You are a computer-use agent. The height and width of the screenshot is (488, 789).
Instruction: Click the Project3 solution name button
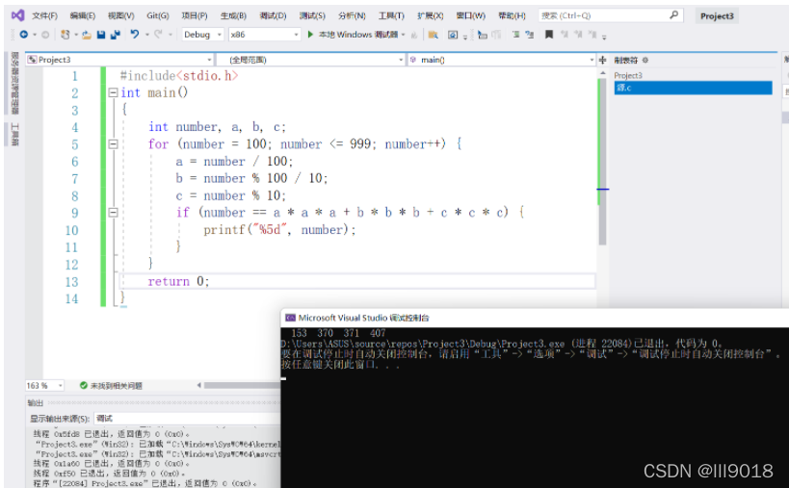(x=717, y=16)
